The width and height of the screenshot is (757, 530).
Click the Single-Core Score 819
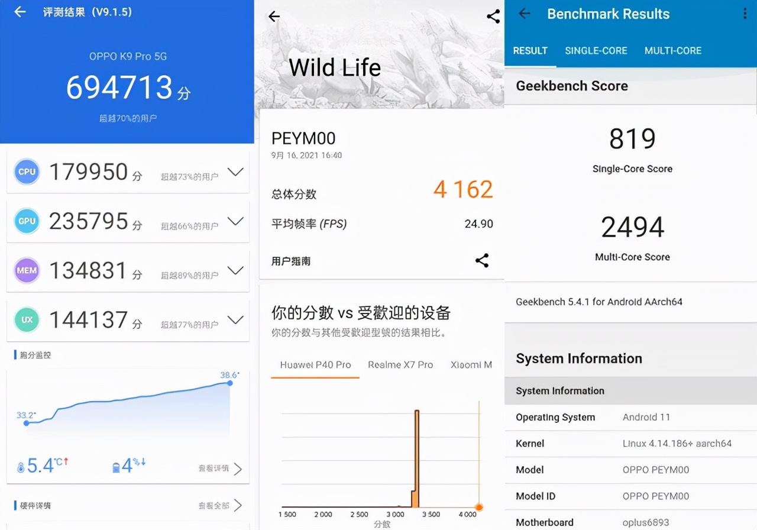[632, 139]
